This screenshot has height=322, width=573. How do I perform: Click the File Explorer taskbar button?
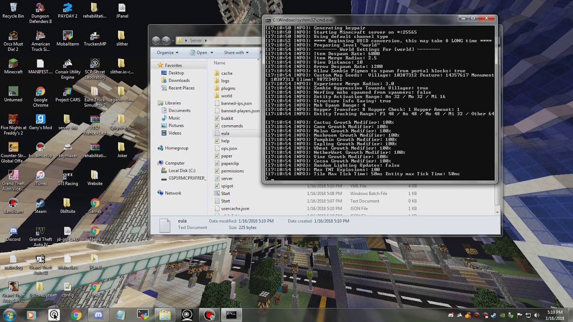[x=165, y=315]
